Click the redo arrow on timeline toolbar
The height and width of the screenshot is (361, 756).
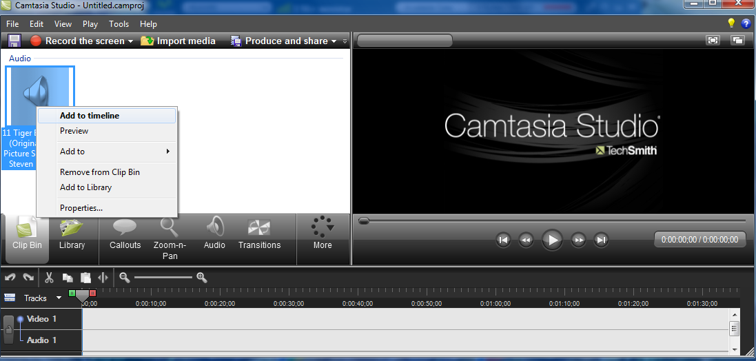[x=28, y=277]
